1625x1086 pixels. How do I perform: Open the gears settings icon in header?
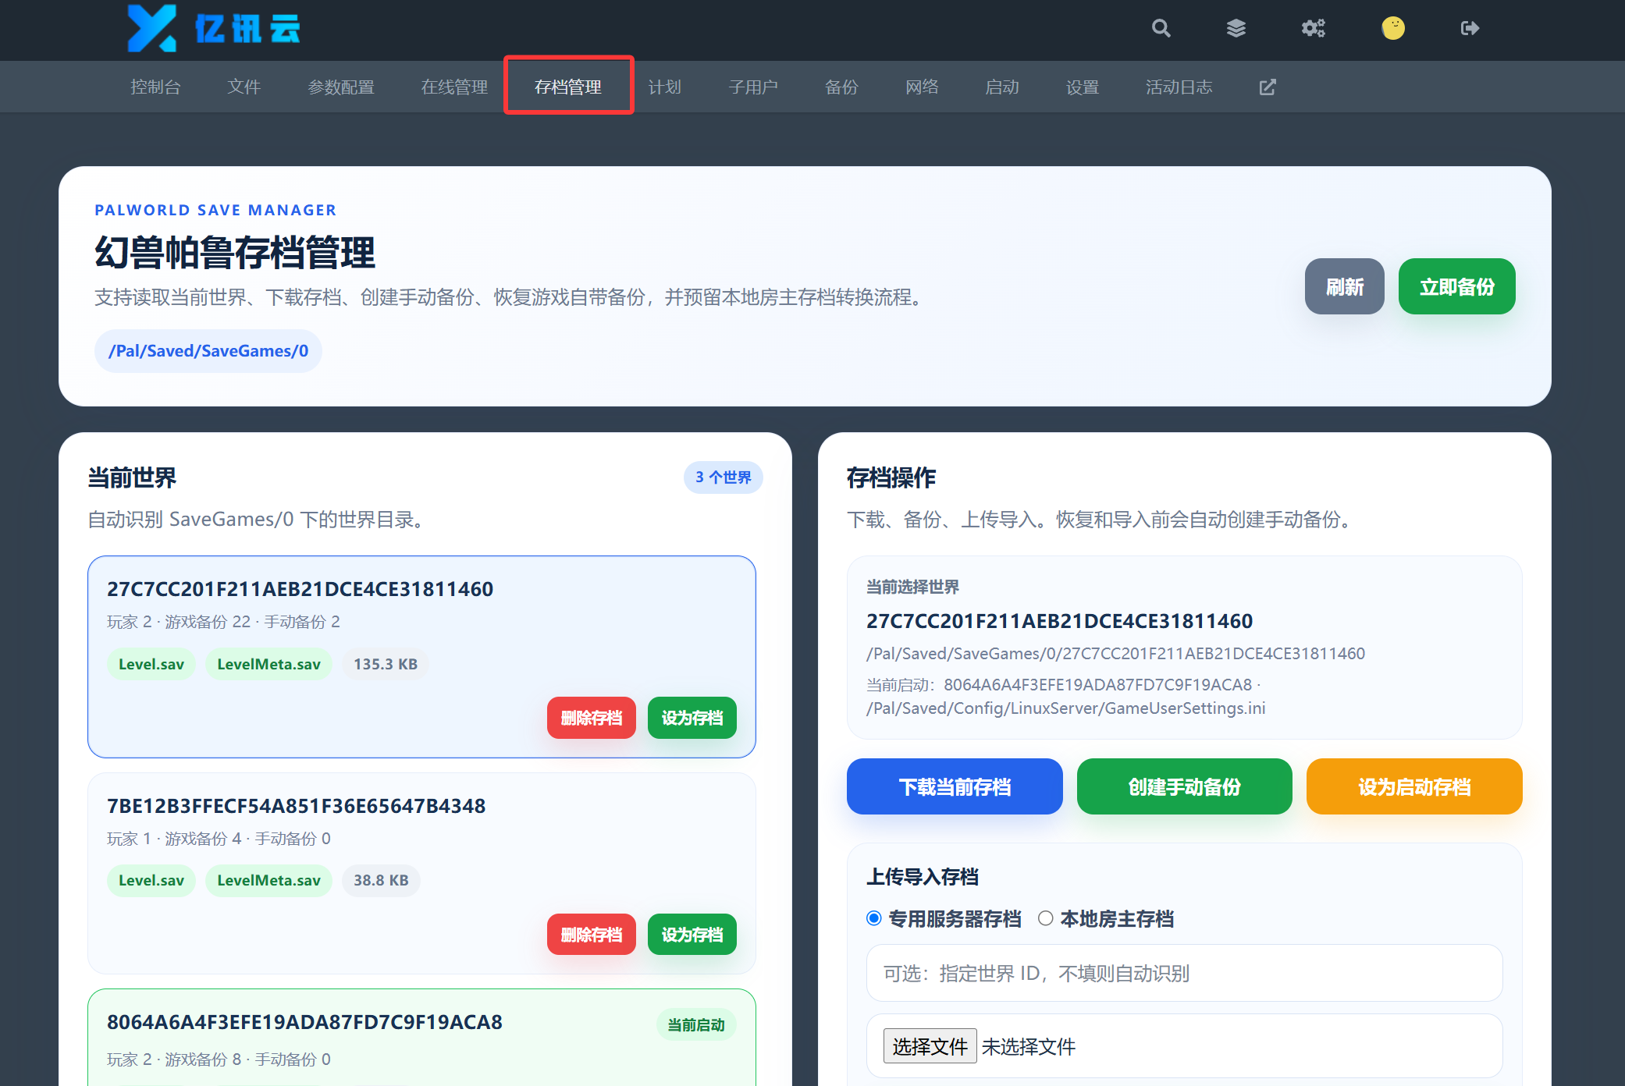(1313, 29)
